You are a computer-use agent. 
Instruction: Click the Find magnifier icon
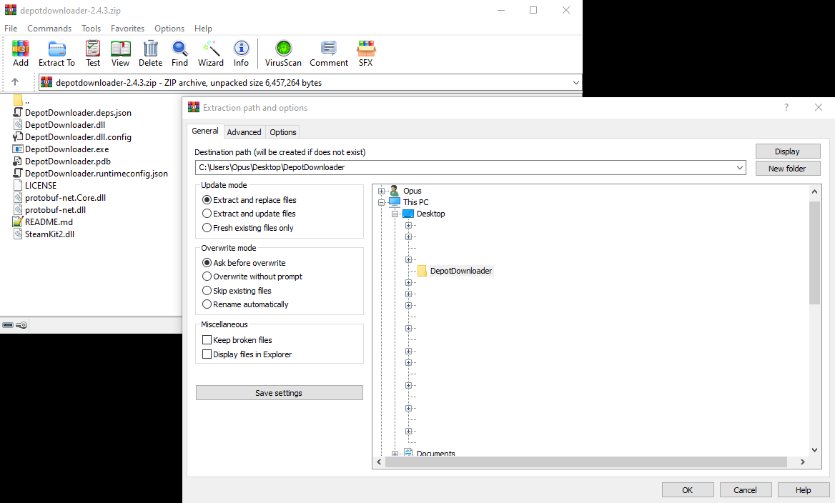point(179,49)
